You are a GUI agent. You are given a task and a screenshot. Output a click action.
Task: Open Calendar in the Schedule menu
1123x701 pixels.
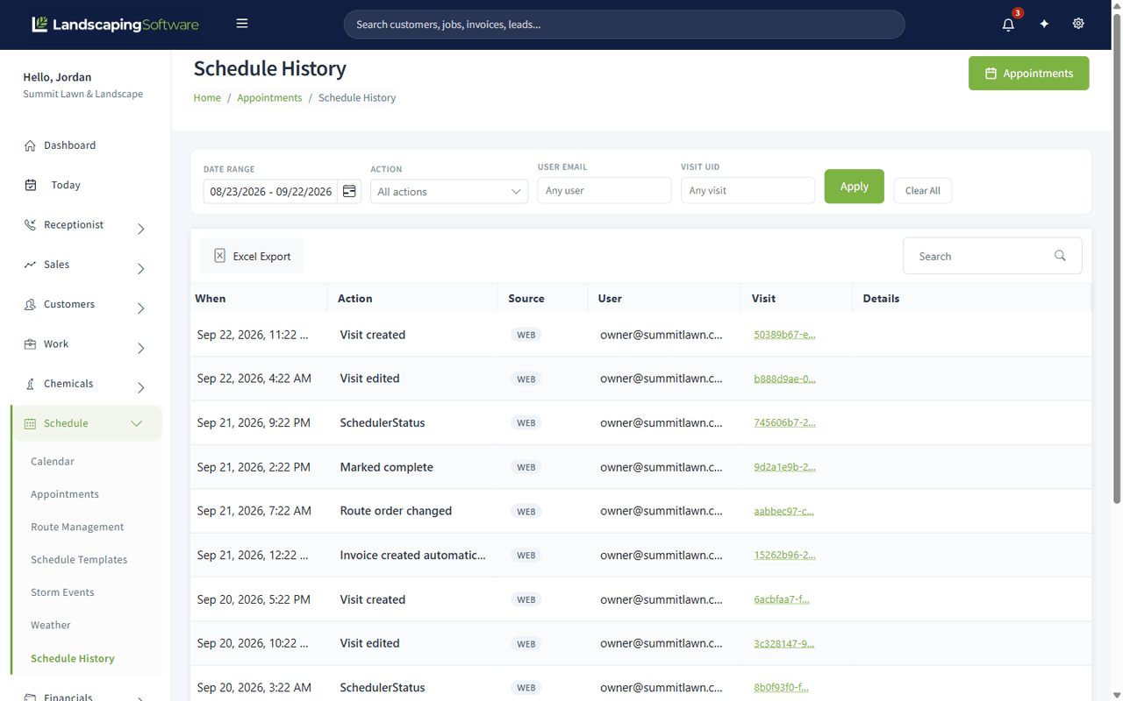(53, 461)
